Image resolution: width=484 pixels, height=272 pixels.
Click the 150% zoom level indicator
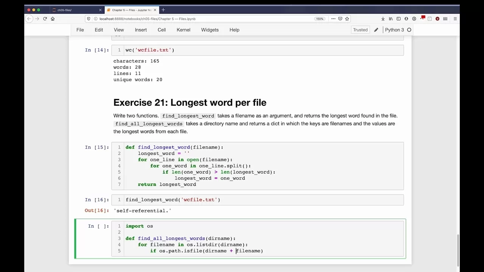(x=320, y=19)
